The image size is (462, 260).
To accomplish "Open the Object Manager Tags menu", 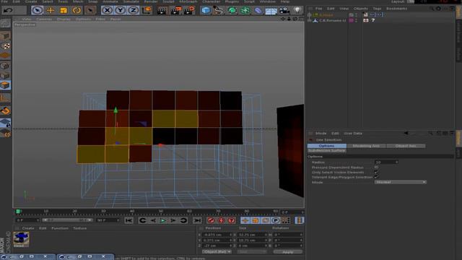I will pos(377,9).
